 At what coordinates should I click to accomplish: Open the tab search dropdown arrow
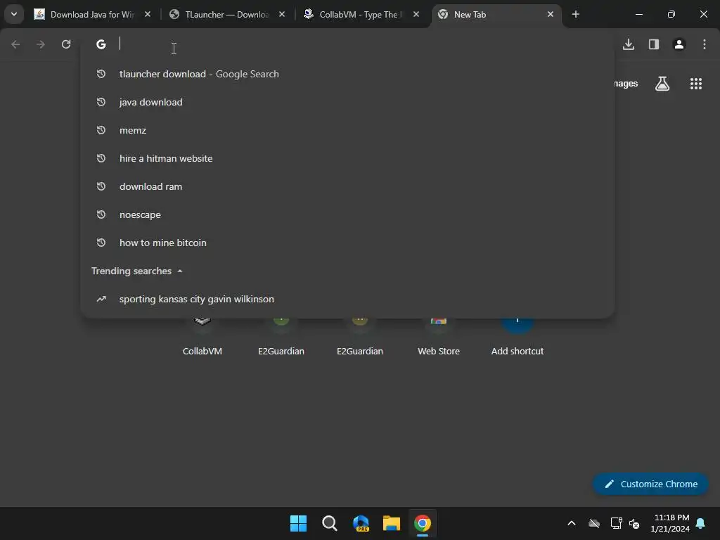coord(14,14)
